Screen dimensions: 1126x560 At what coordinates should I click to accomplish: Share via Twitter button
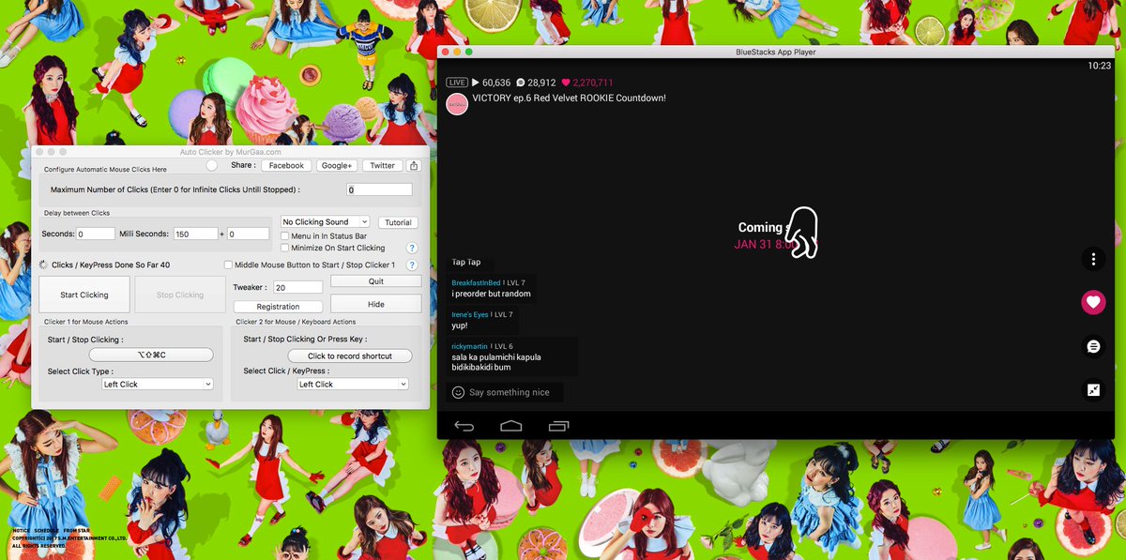tap(382, 165)
